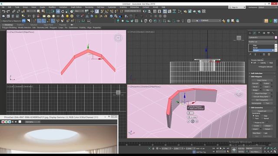
Task: Open the Modifiers menu
Action: click(x=52, y=7)
